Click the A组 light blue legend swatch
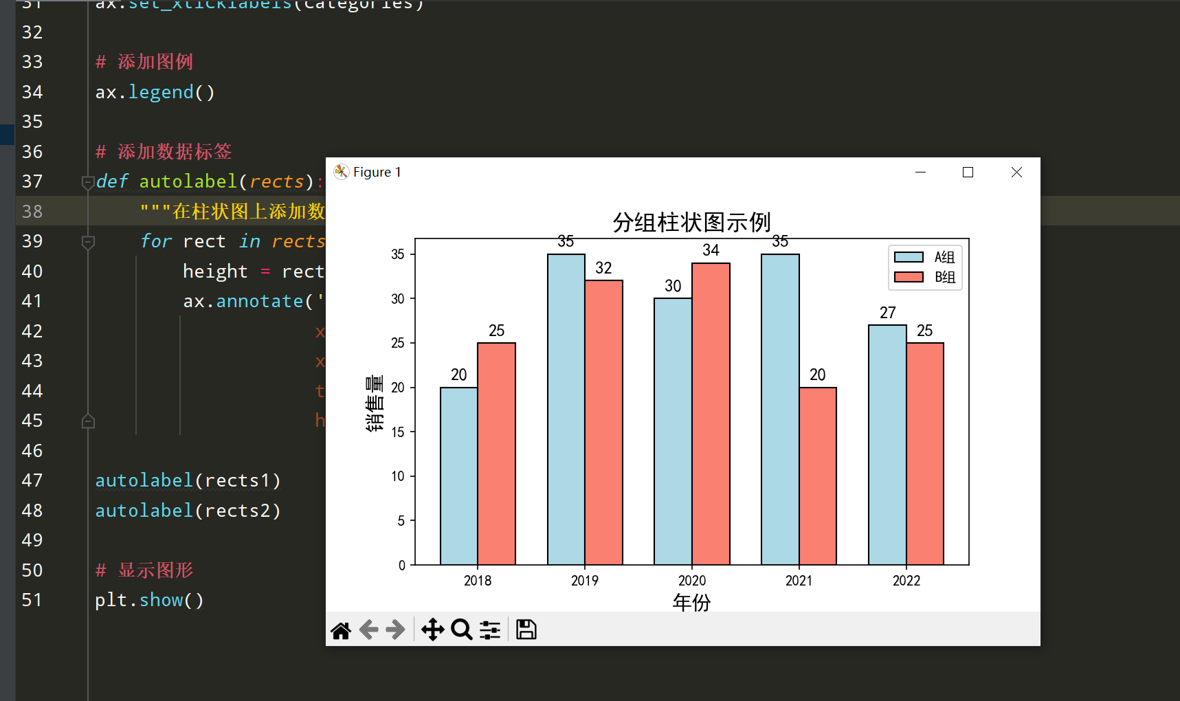The height and width of the screenshot is (701, 1180). coord(909,257)
